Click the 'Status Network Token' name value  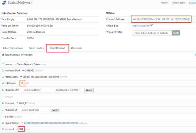pyautogui.click(x=28, y=64)
